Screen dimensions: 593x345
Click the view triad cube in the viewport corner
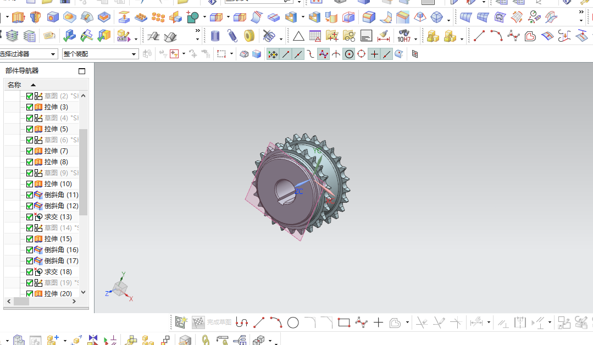click(120, 290)
